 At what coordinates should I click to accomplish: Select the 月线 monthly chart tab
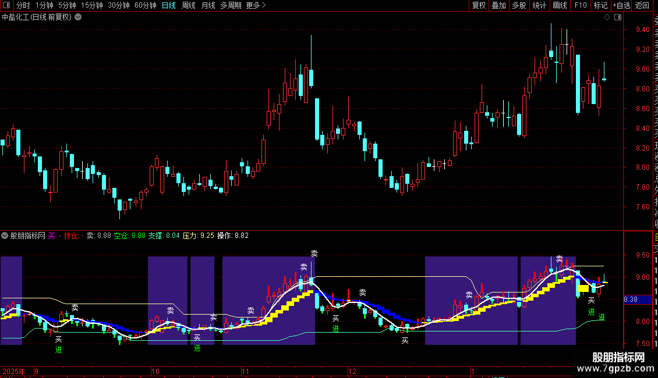208,5
